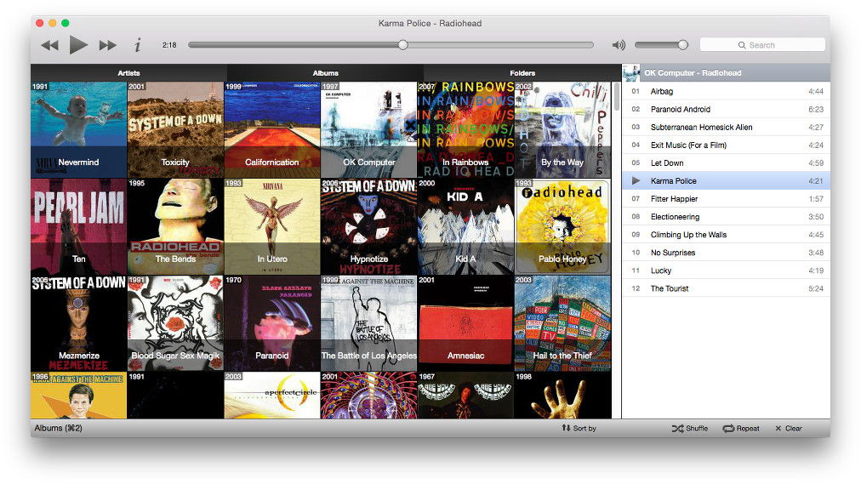Click the Karma Police - Radiohead window title

[430, 23]
